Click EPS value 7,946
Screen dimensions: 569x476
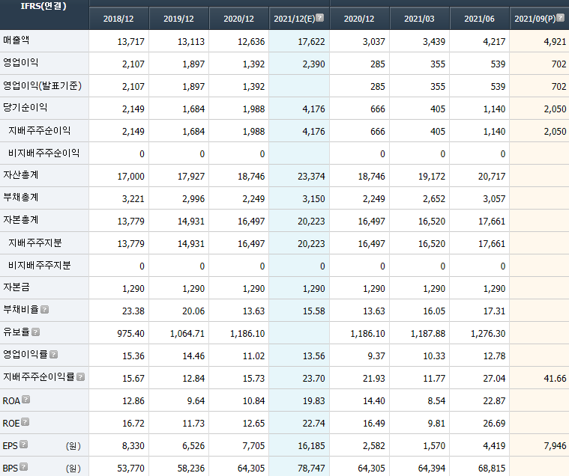coord(555,446)
